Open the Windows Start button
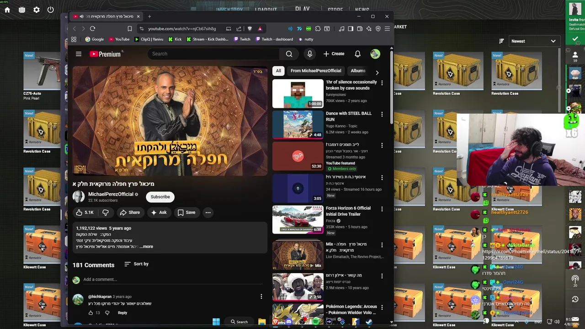585x329 pixels. pyautogui.click(x=216, y=322)
